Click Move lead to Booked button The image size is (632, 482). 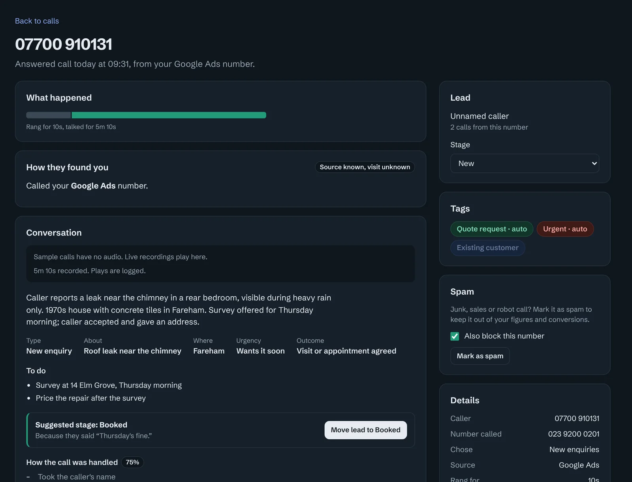point(366,430)
